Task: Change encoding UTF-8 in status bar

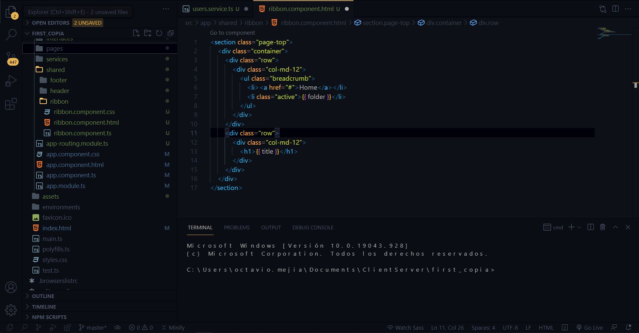Action: coord(510,328)
